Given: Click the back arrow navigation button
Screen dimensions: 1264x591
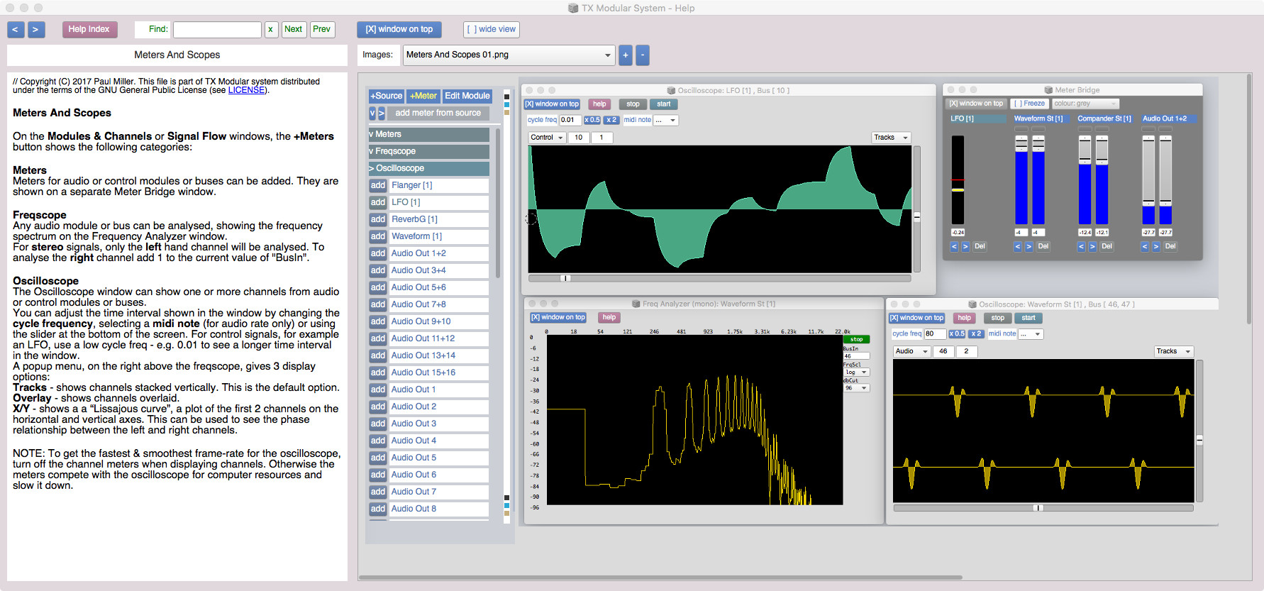Looking at the screenshot, I should (x=16, y=30).
